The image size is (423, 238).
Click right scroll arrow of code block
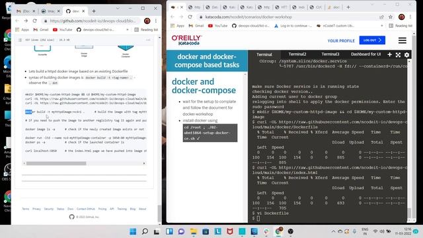coord(144,163)
